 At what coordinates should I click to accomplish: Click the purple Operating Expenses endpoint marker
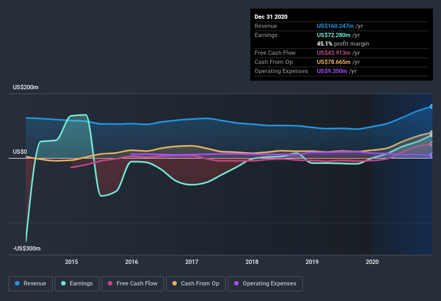[x=431, y=155]
